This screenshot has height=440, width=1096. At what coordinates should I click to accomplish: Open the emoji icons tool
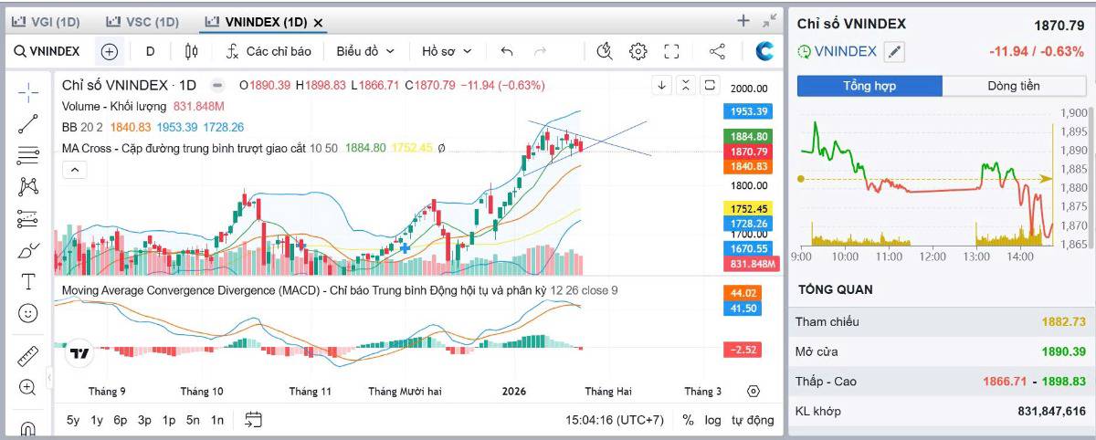[x=28, y=313]
